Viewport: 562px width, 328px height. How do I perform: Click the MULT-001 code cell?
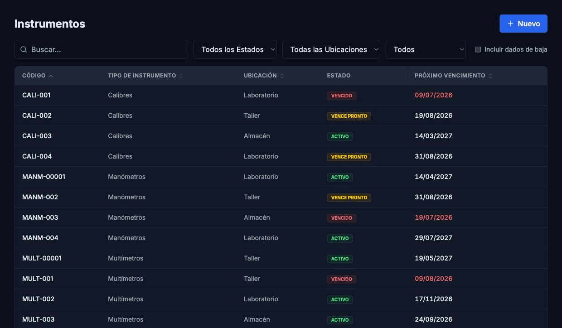(38, 279)
